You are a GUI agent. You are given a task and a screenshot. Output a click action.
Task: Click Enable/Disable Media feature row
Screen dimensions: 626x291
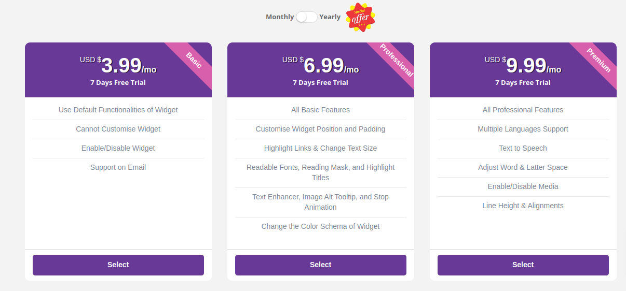tap(523, 187)
